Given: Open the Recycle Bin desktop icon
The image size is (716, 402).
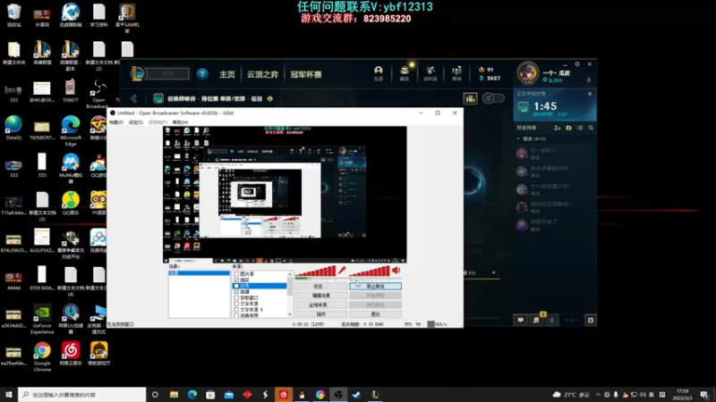Looking at the screenshot, I should point(13,15).
